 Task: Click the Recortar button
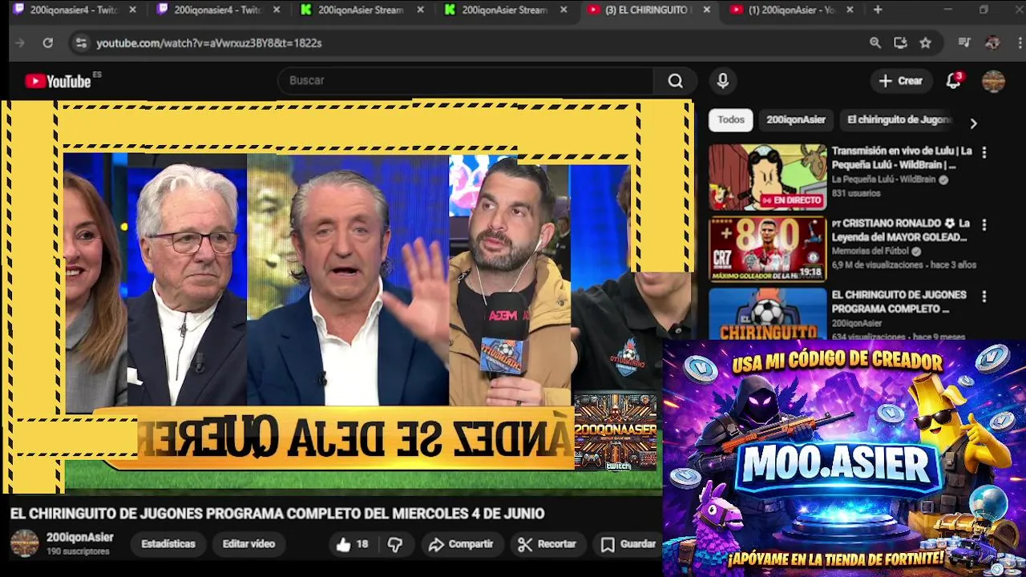(547, 544)
